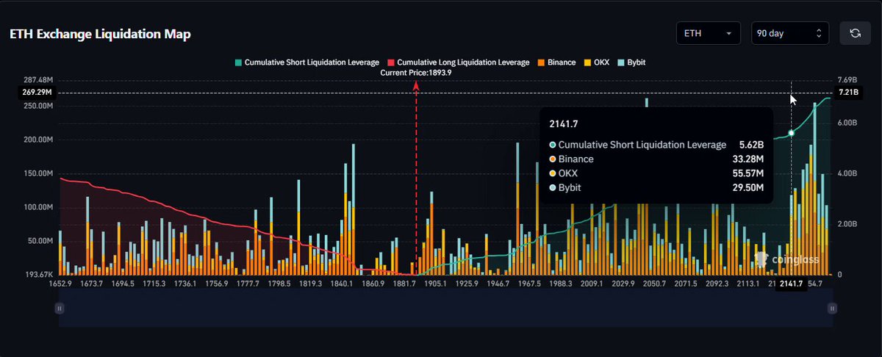Click the x-axis label 1967.5

point(529,284)
